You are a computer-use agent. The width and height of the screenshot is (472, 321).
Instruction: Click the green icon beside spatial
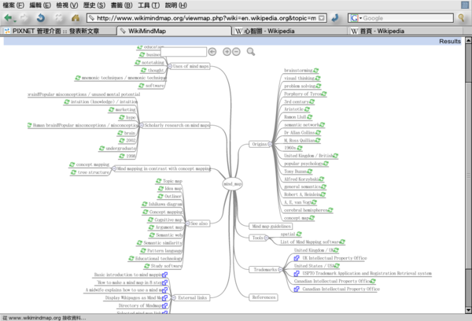coord(299,234)
